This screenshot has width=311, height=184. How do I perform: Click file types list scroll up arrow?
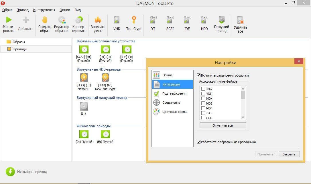pyautogui.click(x=243, y=89)
